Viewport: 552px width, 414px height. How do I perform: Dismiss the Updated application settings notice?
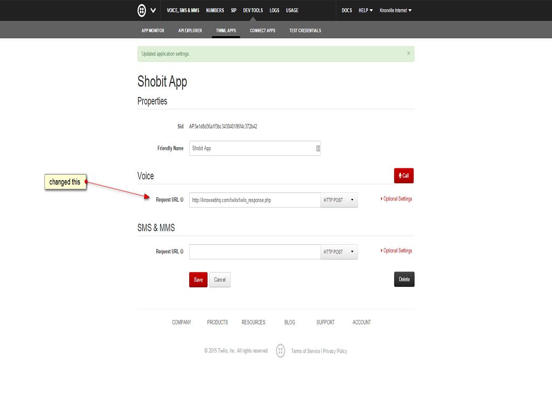click(409, 53)
